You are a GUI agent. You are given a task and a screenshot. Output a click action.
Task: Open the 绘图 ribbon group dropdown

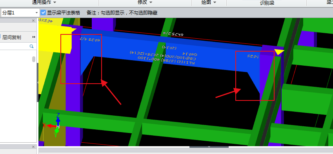tap(209, 2)
